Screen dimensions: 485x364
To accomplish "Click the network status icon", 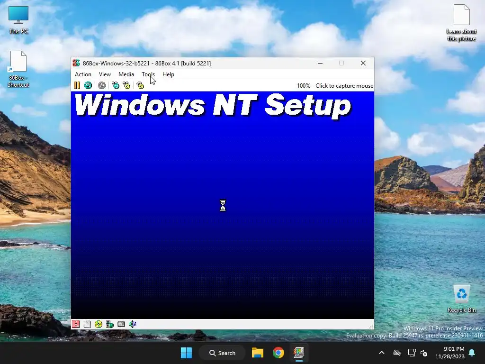I will (110, 324).
